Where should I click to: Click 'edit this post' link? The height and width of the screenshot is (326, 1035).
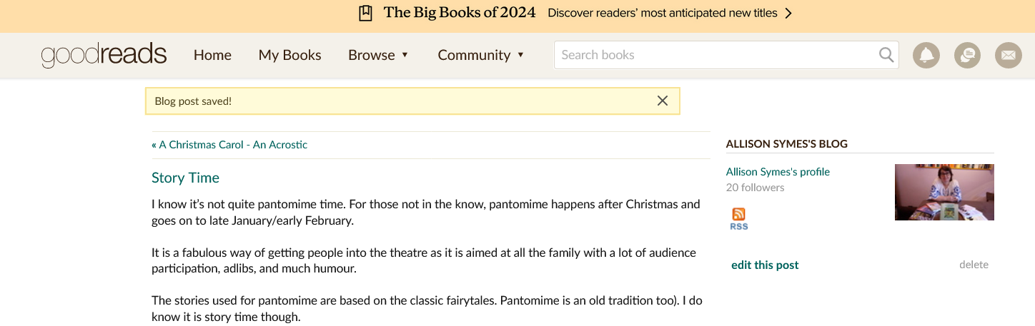tap(765, 265)
